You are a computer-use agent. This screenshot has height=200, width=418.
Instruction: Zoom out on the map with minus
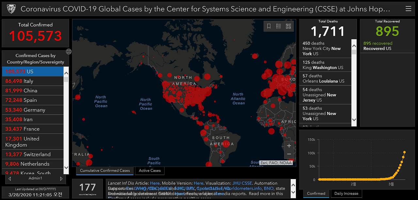click(x=289, y=154)
